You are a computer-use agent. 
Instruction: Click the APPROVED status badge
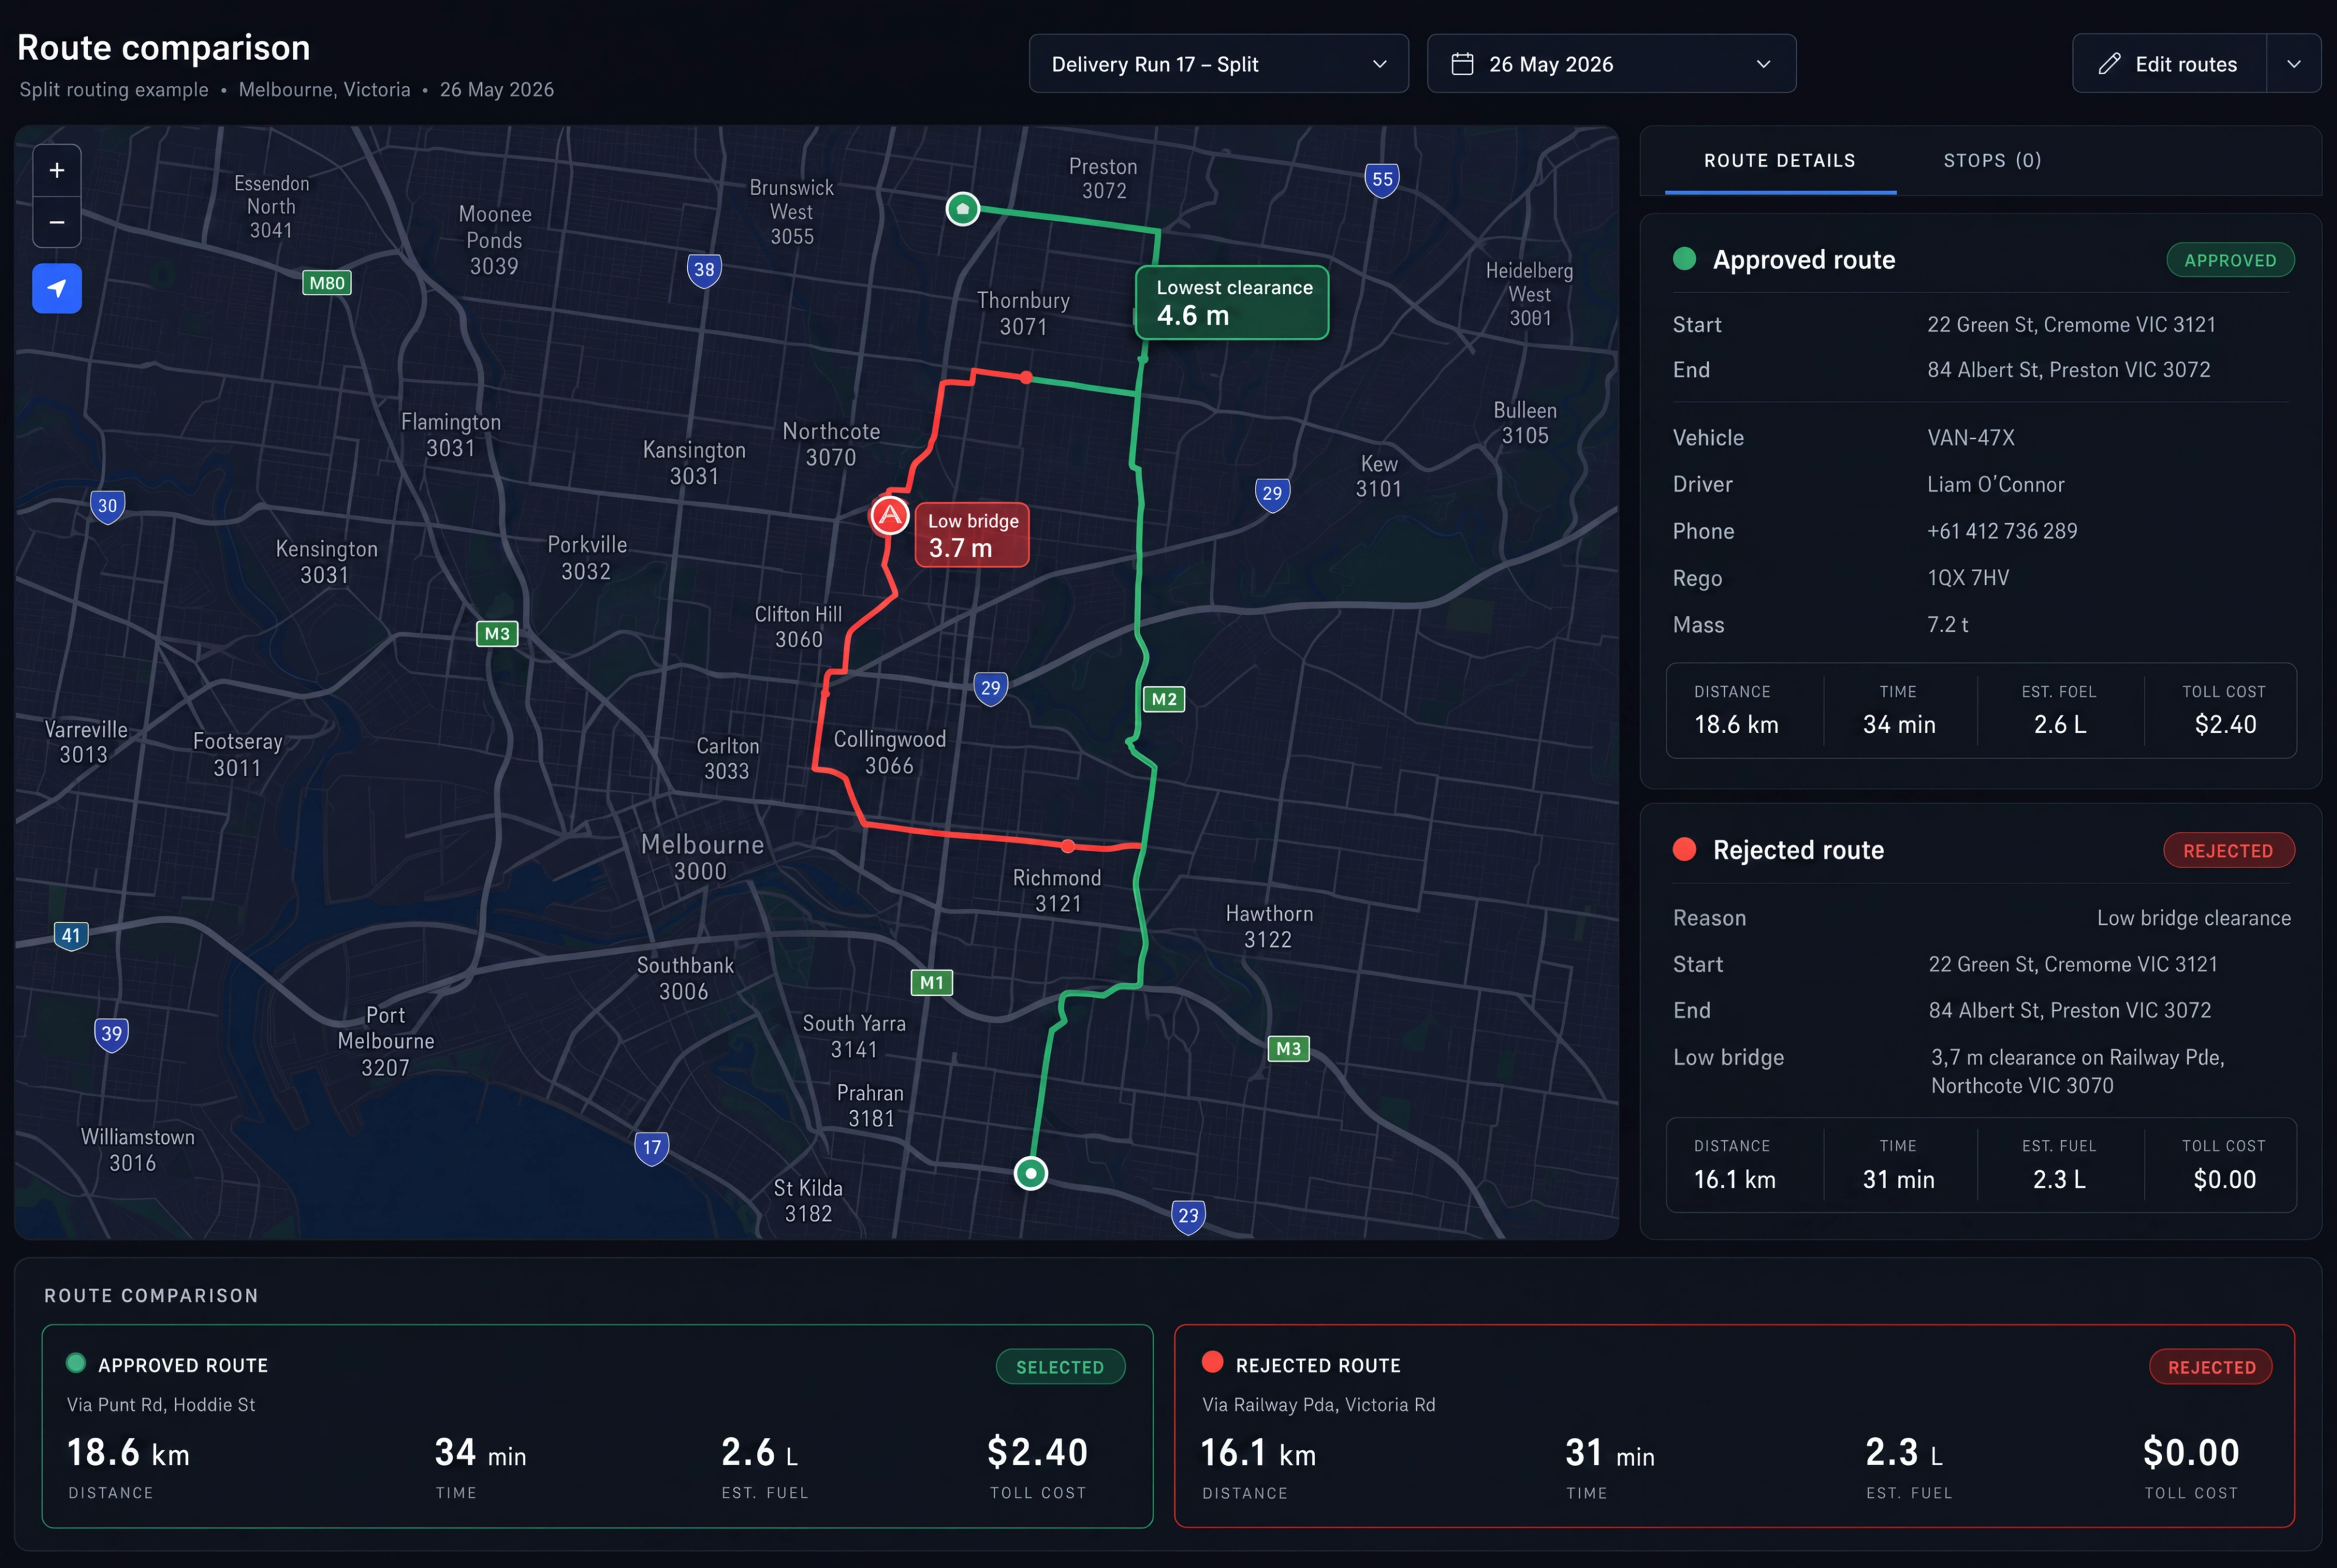(2230, 260)
